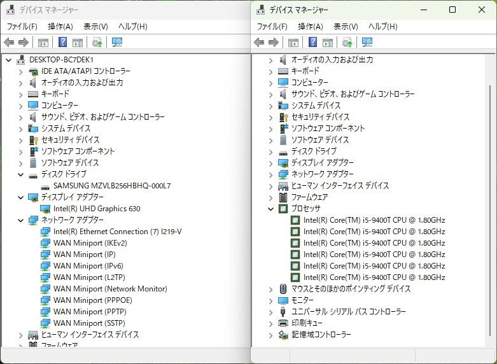The width and height of the screenshot is (497, 364).
Task: Expand ディスク ドライブ in right window
Action: 271,152
